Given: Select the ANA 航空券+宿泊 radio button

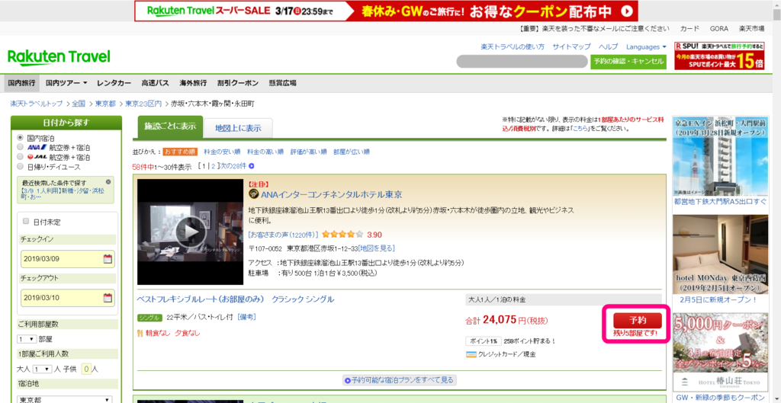Looking at the screenshot, I should [20, 147].
